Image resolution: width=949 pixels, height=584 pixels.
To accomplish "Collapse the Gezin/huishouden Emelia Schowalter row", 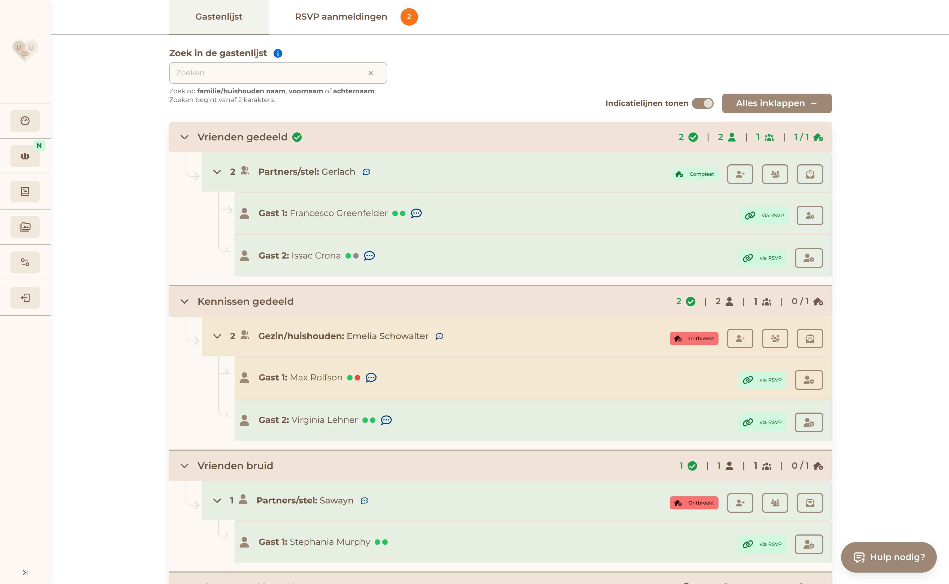I will click(217, 336).
